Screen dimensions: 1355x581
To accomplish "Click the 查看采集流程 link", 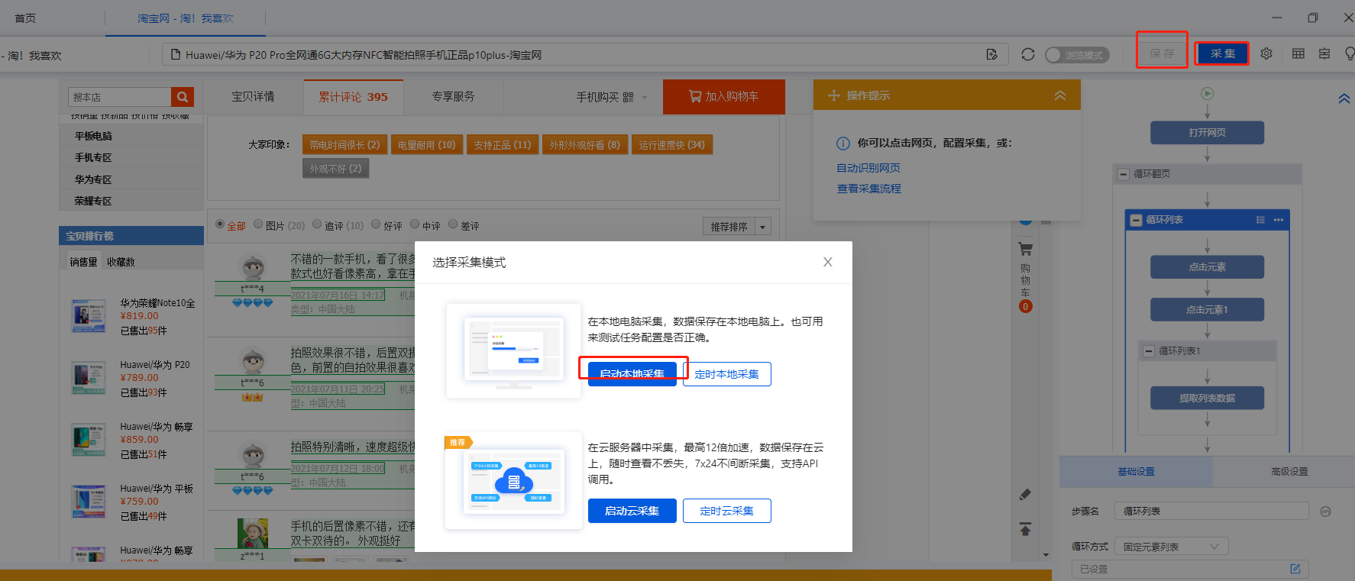I will 868,189.
